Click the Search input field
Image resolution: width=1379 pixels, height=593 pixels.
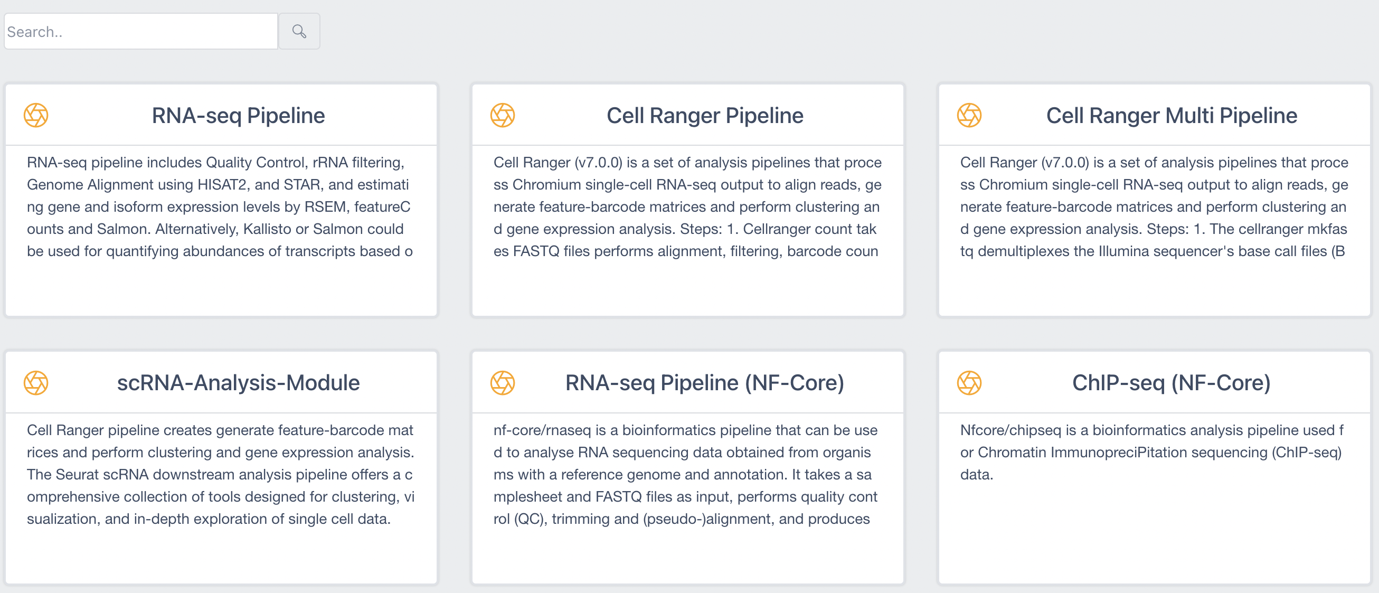coord(141,32)
